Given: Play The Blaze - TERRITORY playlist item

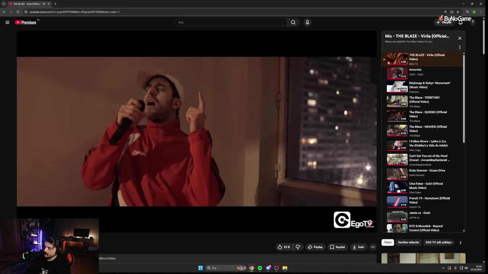Looking at the screenshot, I should (422, 102).
